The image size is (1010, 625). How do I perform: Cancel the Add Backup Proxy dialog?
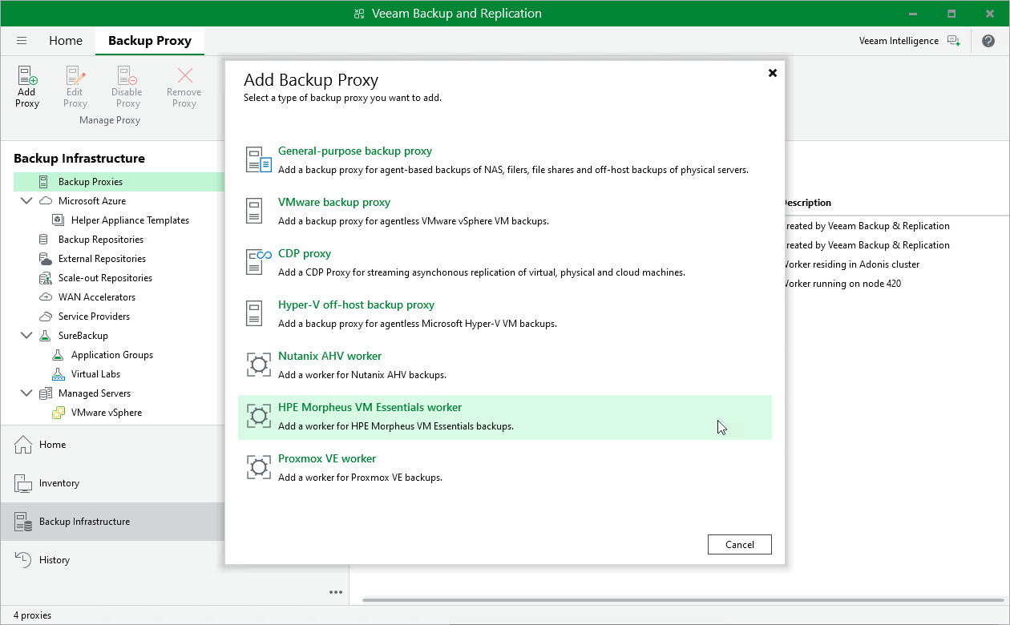(x=739, y=545)
